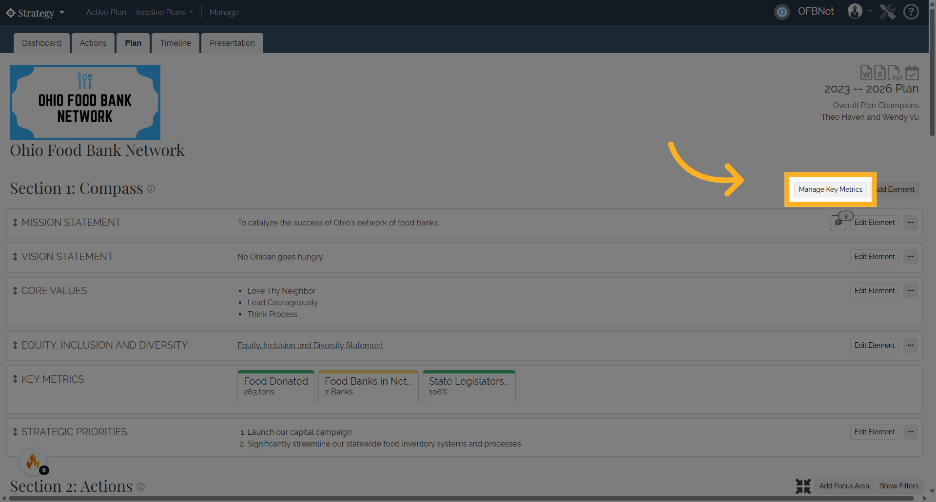This screenshot has height=502, width=936.
Task: Expand the user account dropdown arrow
Action: click(x=870, y=11)
